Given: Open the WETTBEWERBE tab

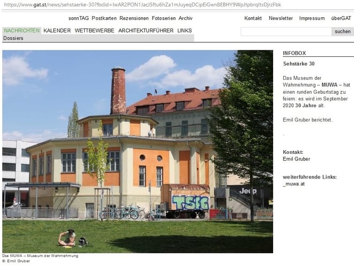Looking at the screenshot, I should [x=94, y=31].
